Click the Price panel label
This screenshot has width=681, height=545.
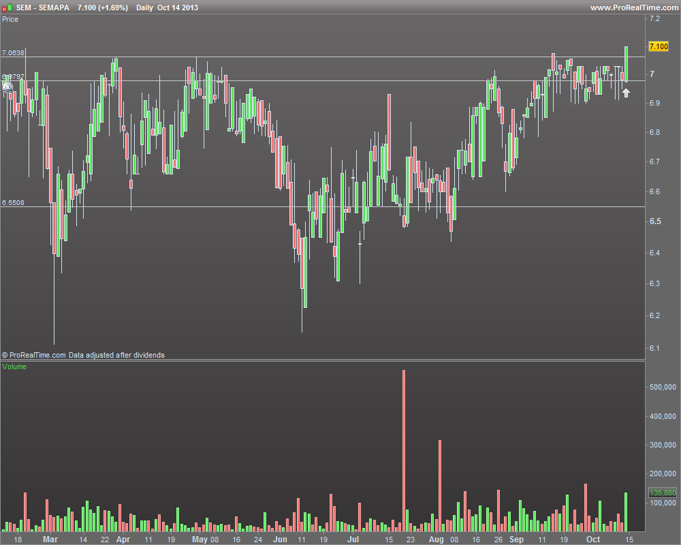pos(10,19)
